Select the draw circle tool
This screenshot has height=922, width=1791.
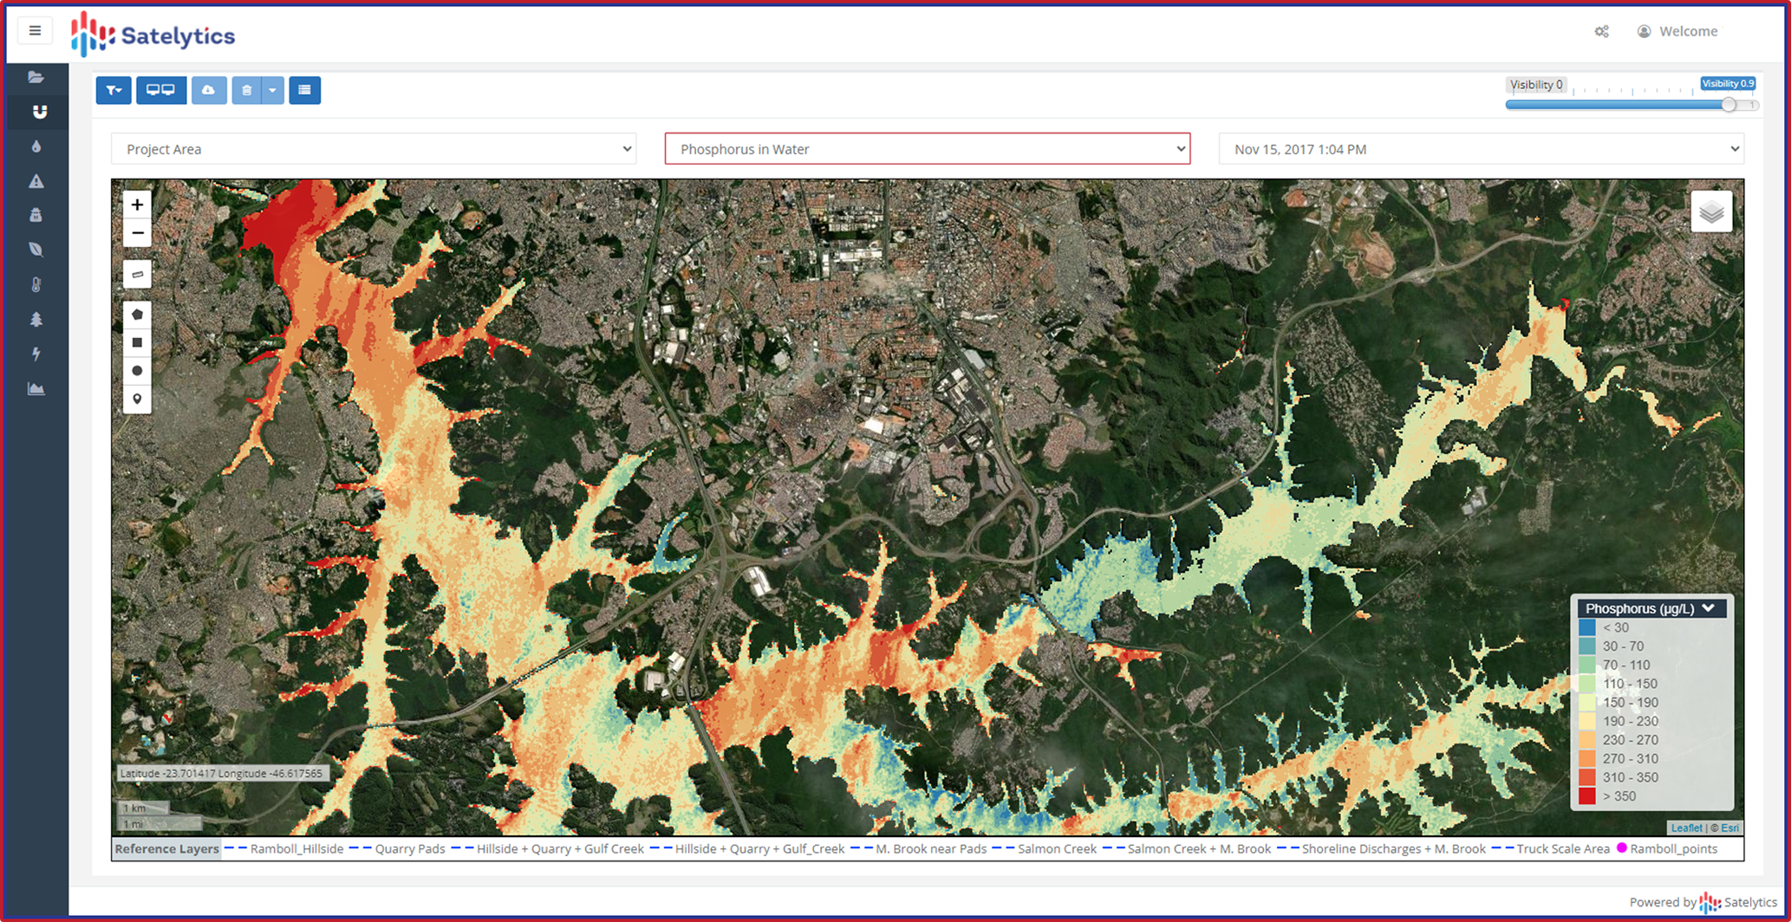pos(137,371)
